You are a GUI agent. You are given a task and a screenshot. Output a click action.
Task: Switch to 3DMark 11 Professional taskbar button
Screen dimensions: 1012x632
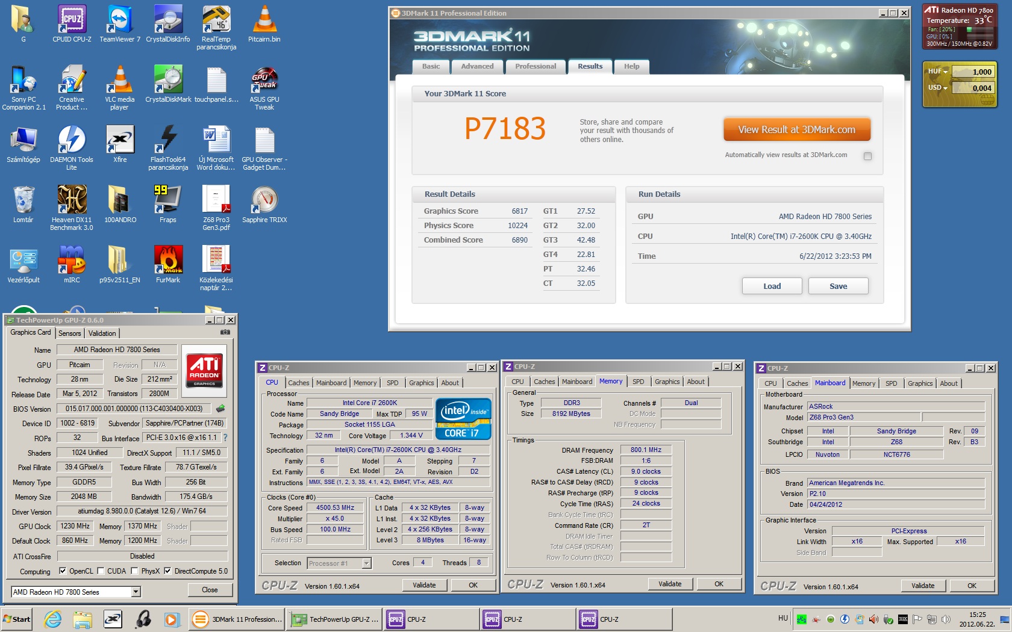[237, 619]
